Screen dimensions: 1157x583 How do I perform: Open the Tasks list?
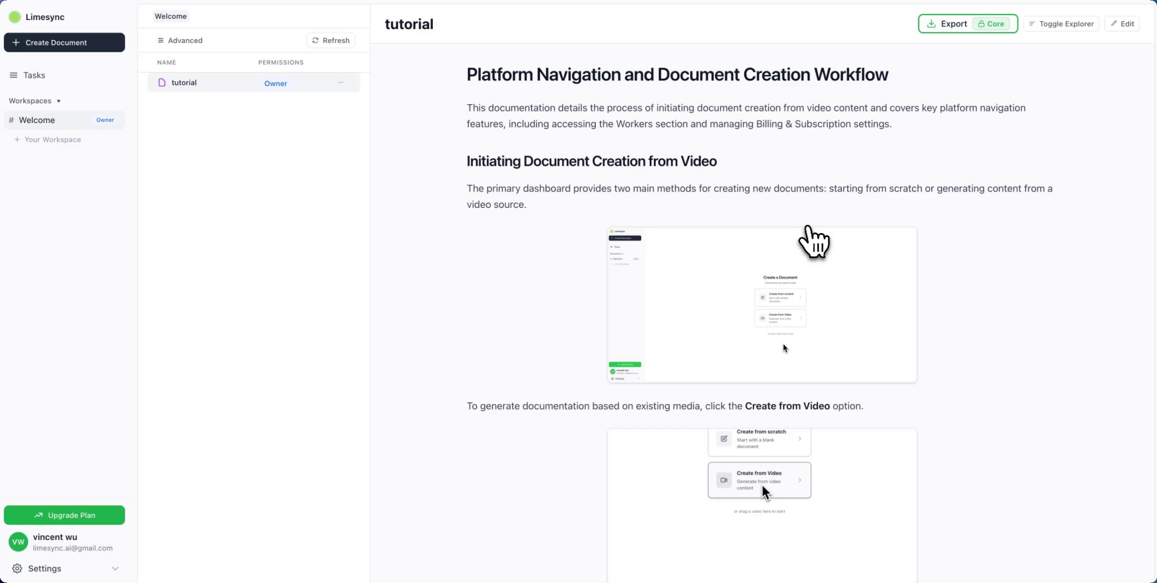pyautogui.click(x=34, y=75)
